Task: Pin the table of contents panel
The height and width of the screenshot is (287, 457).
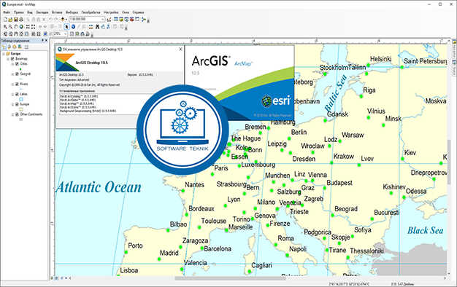Action: (42, 40)
